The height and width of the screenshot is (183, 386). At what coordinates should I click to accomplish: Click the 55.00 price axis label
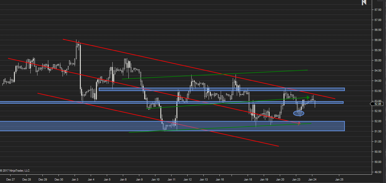(378, 60)
